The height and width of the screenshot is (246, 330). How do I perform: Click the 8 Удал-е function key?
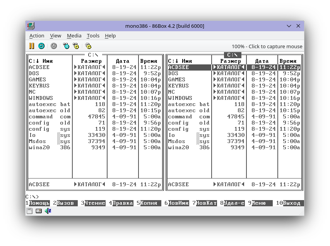tap(233, 203)
